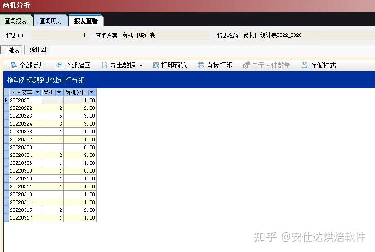Switch to the 查询历史 tab

point(50,21)
